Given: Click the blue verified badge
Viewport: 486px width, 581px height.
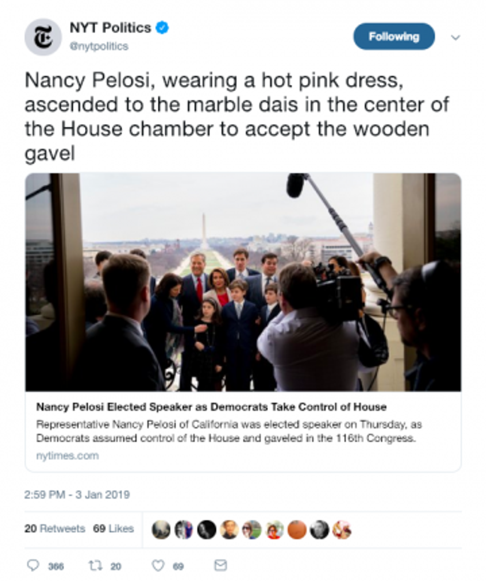Looking at the screenshot, I should (x=163, y=28).
